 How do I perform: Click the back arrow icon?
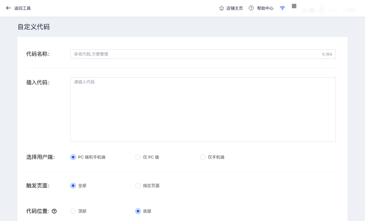click(8, 8)
